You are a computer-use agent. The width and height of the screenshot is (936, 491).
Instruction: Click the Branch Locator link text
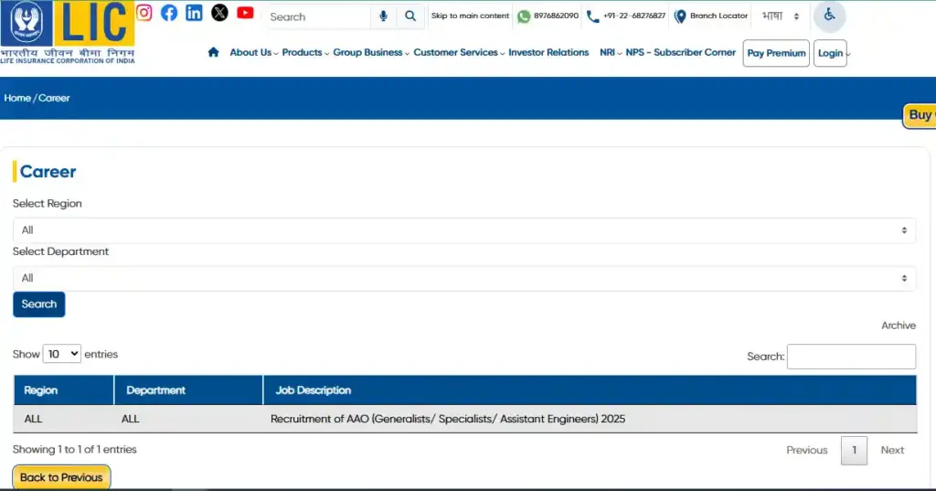pos(718,16)
